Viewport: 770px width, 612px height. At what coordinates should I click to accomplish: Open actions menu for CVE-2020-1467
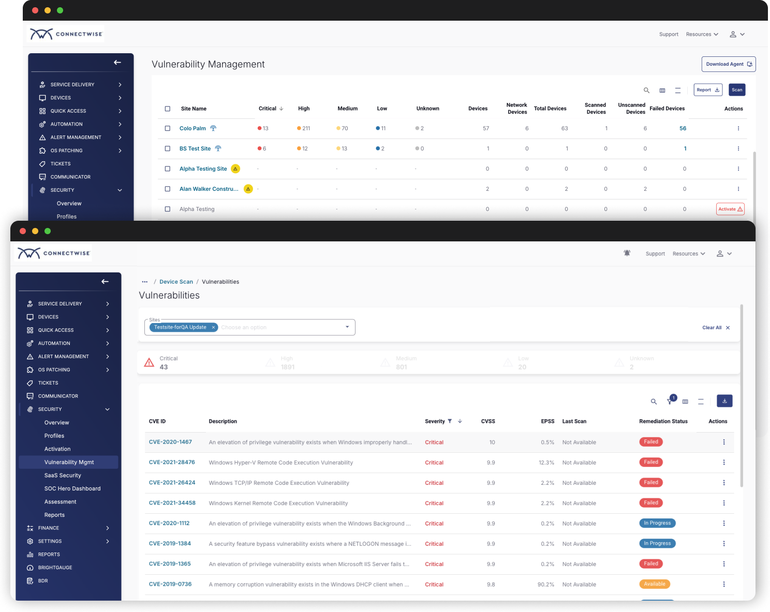723,442
